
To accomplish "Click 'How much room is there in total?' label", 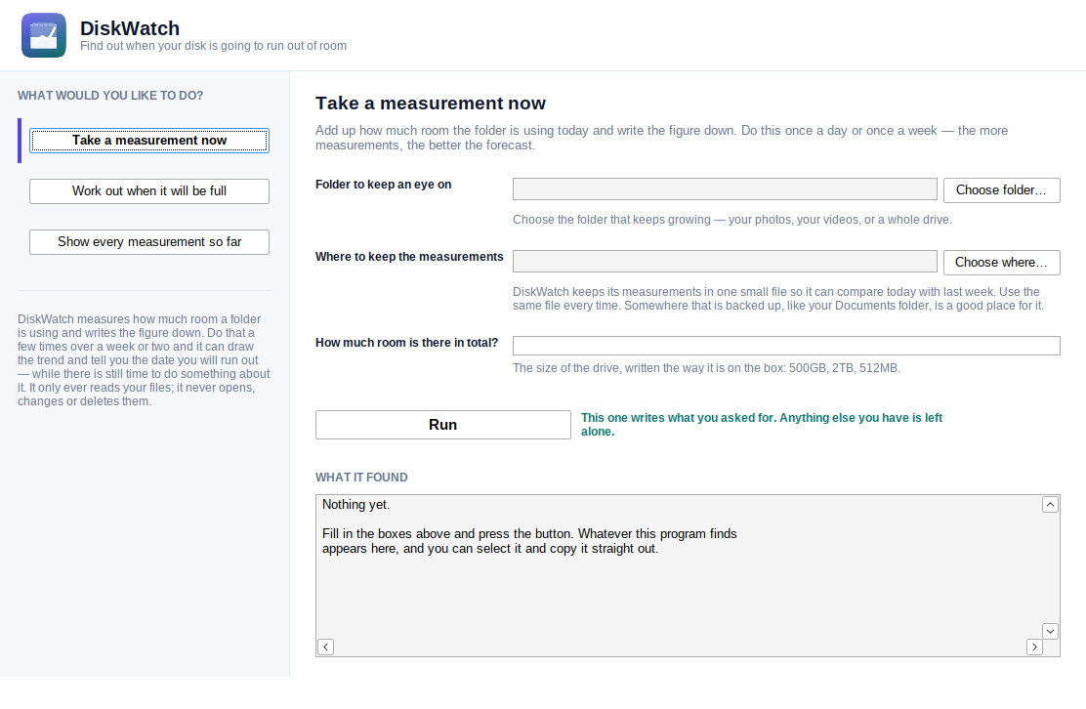I will 406,343.
